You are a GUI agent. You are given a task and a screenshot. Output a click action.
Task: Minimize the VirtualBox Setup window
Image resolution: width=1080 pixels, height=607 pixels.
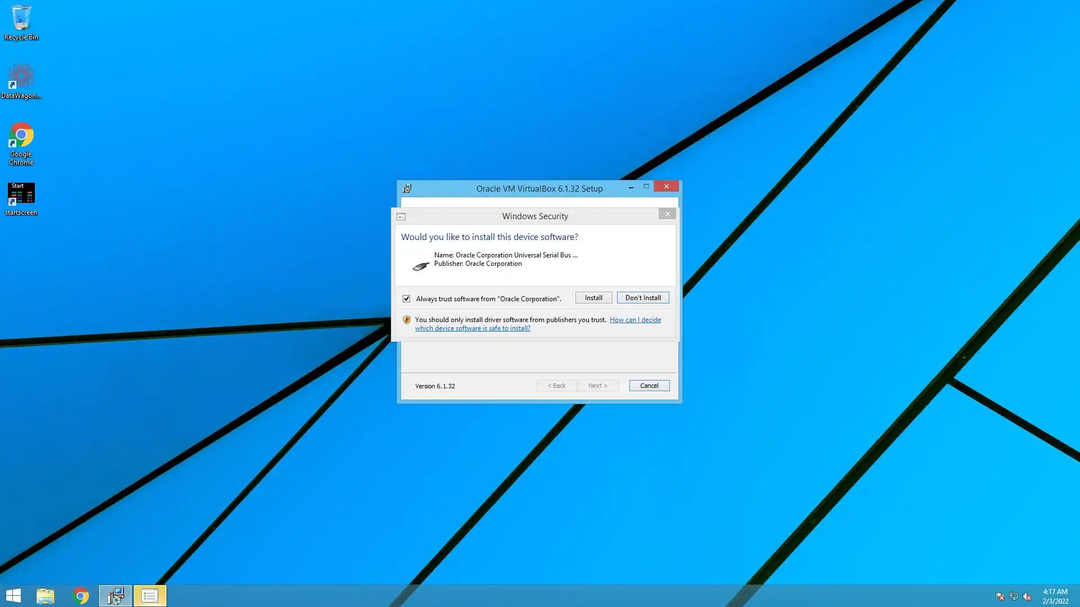click(x=631, y=187)
